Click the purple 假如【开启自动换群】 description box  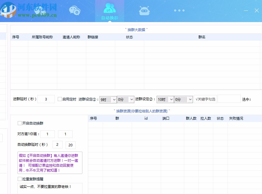(x=50, y=163)
